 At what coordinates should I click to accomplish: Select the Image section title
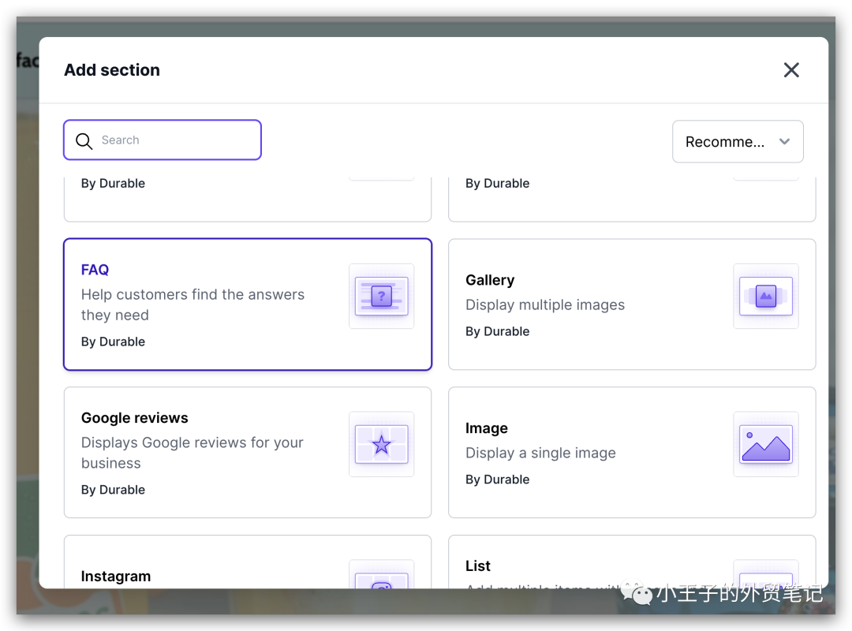(x=486, y=428)
